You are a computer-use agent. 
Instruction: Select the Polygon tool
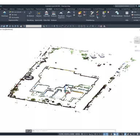69,14
